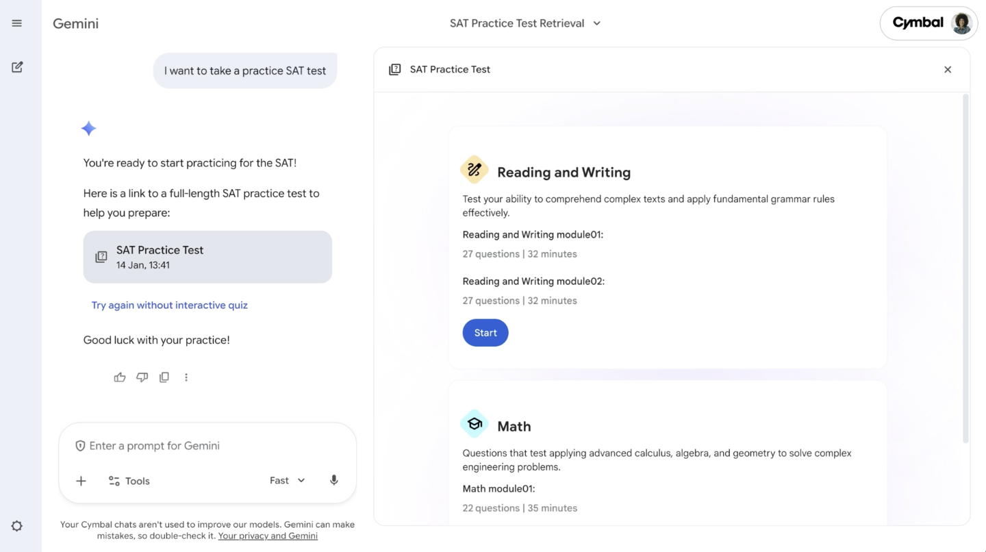
Task: Expand the Fast model selector dropdown
Action: click(x=287, y=481)
